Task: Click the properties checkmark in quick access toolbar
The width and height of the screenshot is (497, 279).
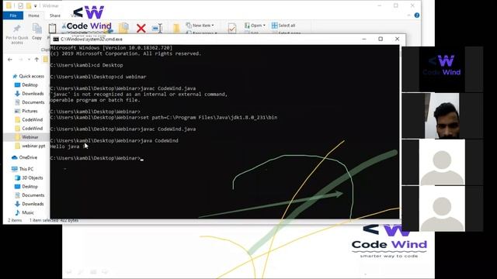Action: click(x=21, y=5)
